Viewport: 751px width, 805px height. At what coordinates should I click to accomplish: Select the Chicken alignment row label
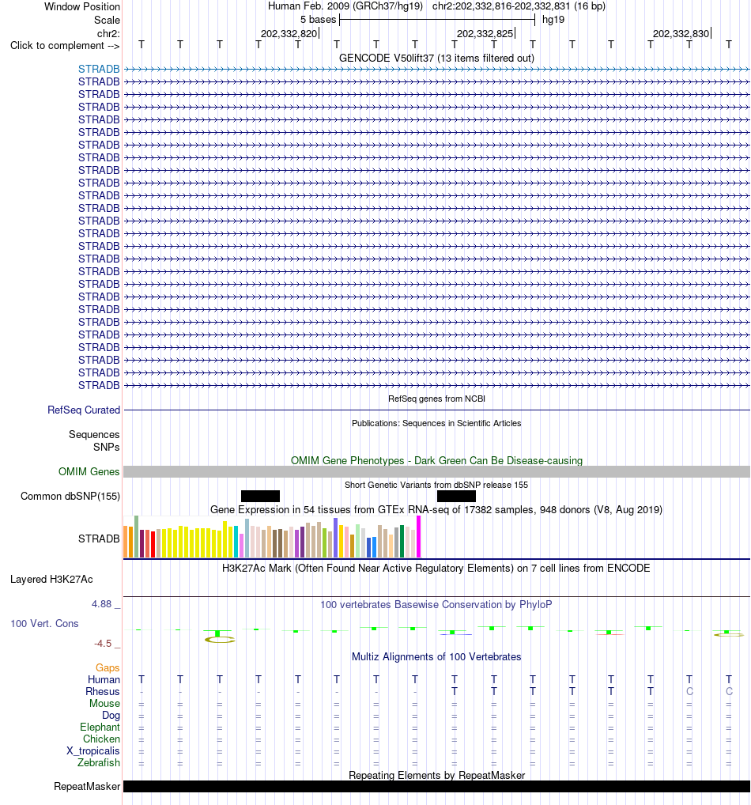coord(102,739)
